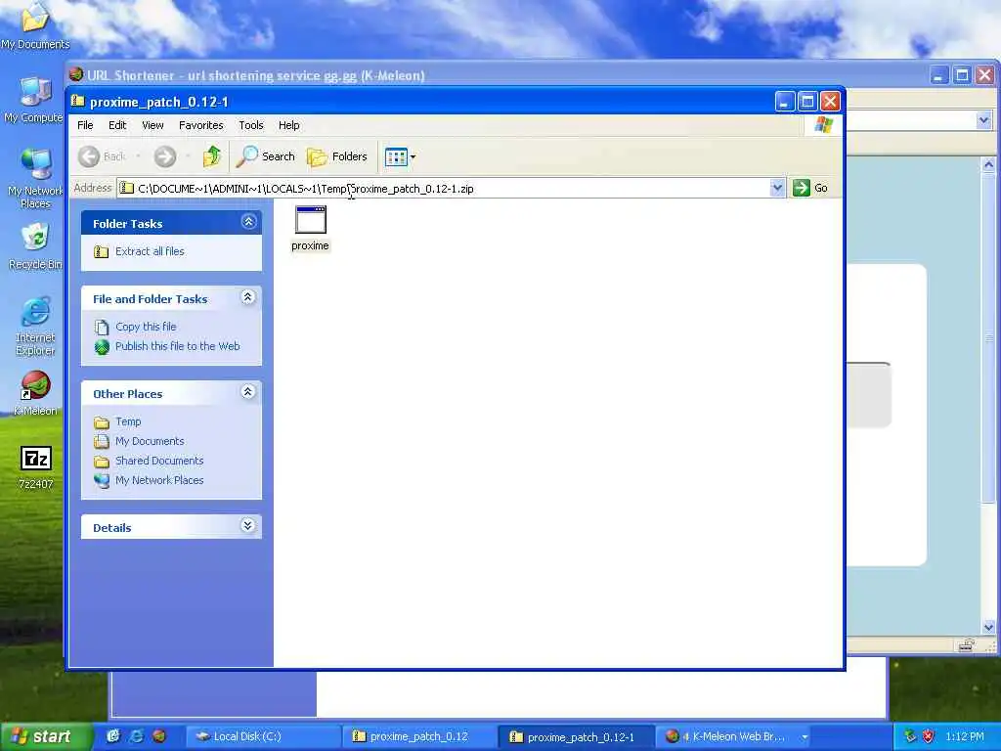
Task: Go up one folder level
Action: pos(211,156)
